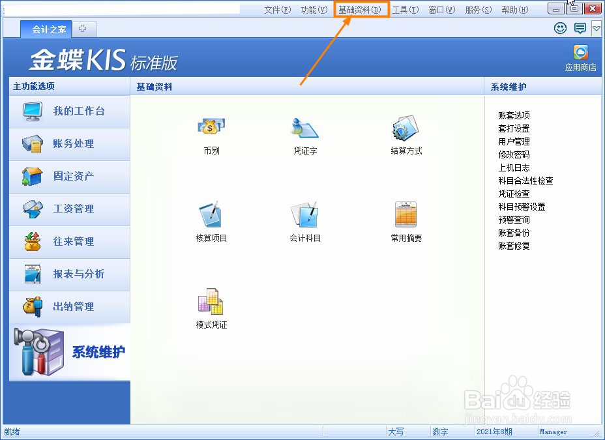This screenshot has height=440, width=605.
Task: Open 账套修复 link
Action: 514,246
